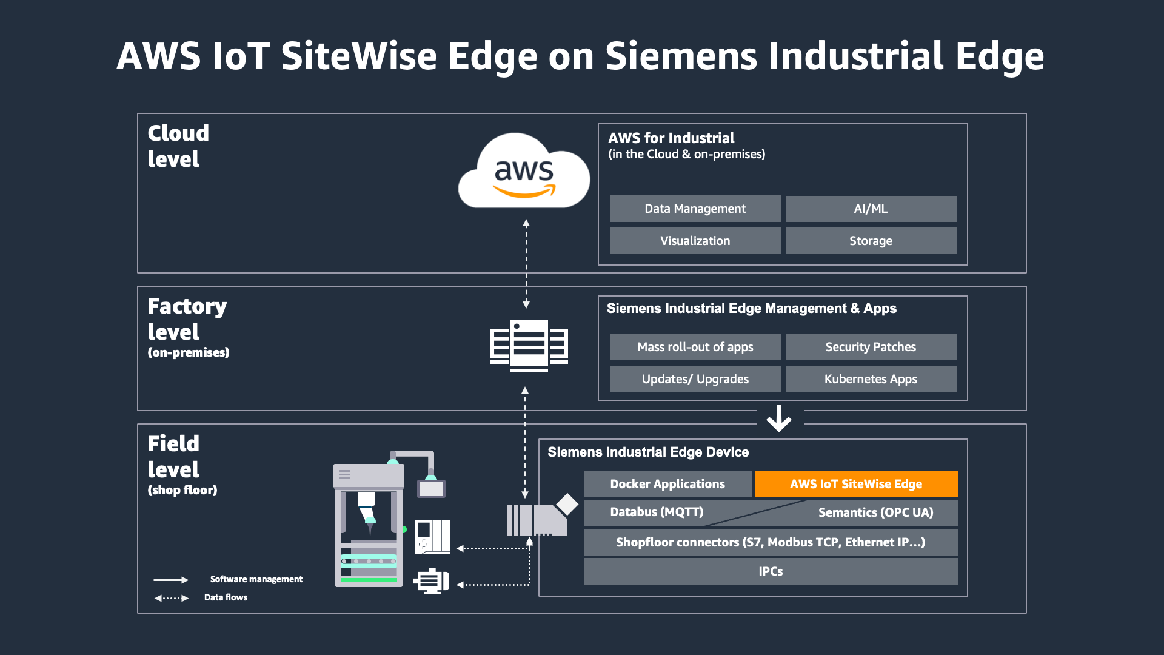Click the Factory level heading
This screenshot has height=655, width=1164.
[x=187, y=319]
